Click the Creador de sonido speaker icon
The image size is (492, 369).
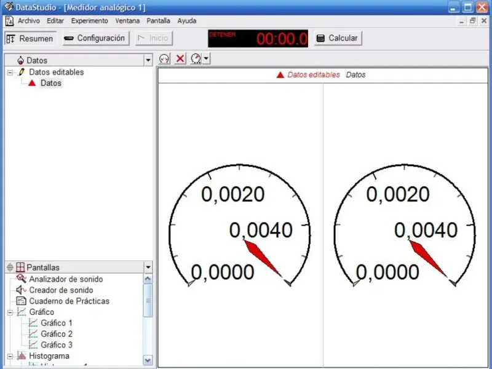(21, 290)
